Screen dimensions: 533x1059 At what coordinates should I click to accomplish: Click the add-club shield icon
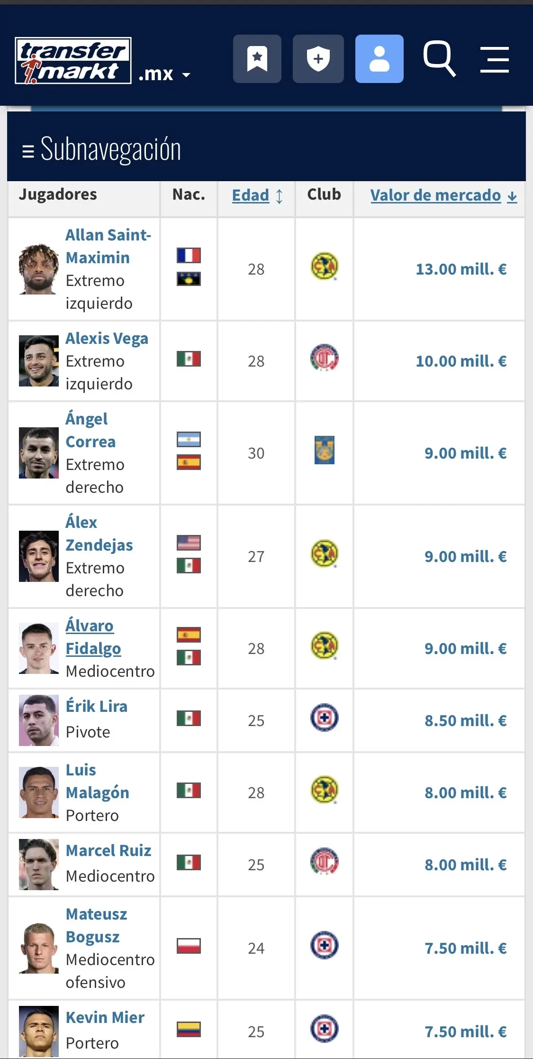[318, 59]
